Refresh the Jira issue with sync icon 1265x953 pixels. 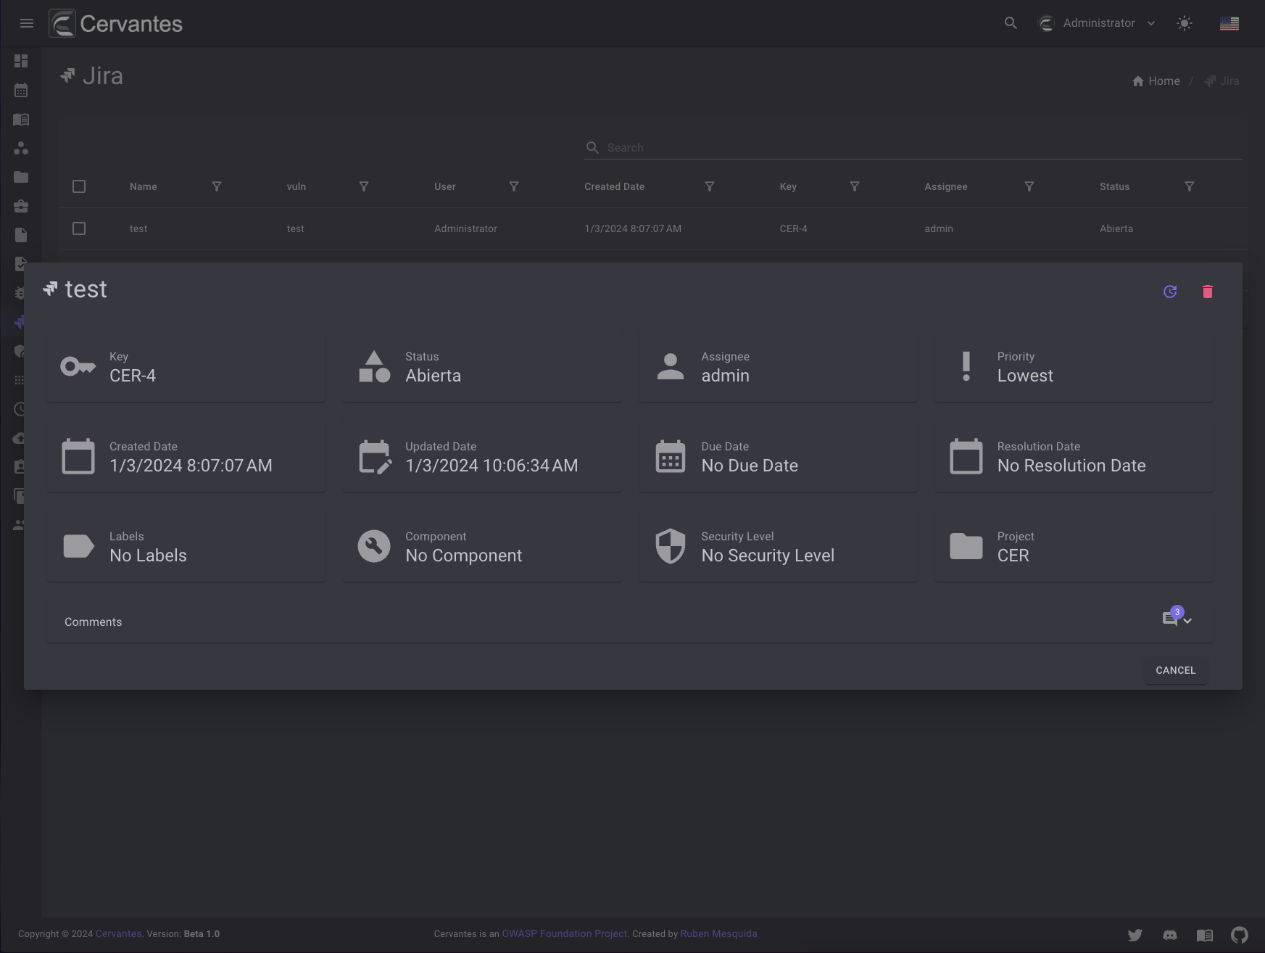(1170, 292)
